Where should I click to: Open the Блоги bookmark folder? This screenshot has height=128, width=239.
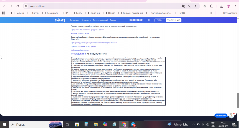(77, 13)
